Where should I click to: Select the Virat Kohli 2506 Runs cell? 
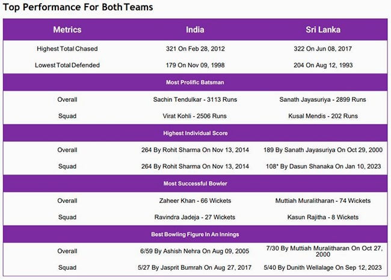[x=195, y=115]
